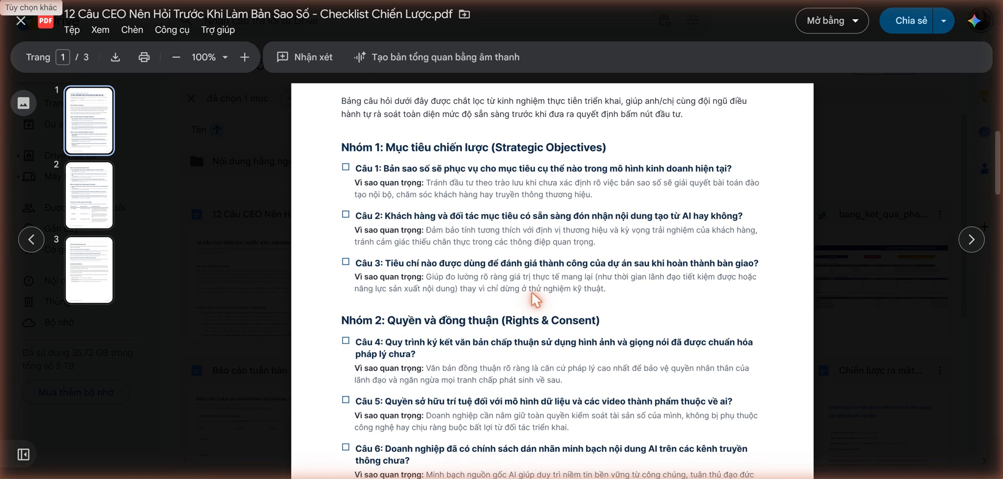
Task: Open the Công cụ menu
Action: coord(172,30)
